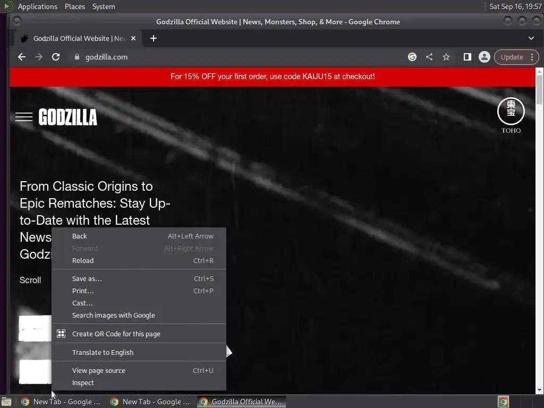Open the Applications menu
This screenshot has height=408, width=544.
[38, 6]
